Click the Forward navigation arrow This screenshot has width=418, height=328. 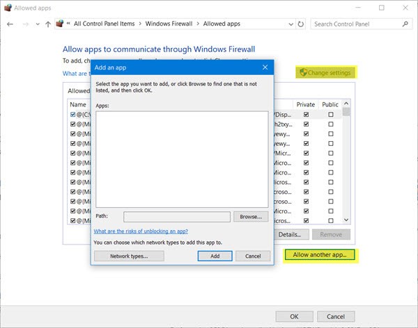click(x=26, y=24)
